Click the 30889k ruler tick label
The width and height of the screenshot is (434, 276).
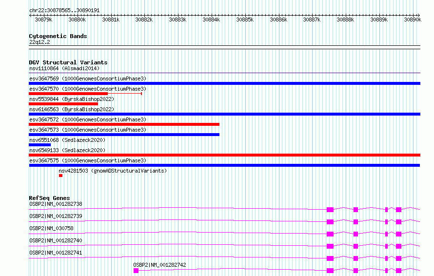coord(379,20)
